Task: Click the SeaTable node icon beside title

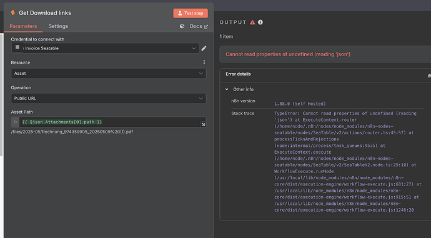Action: (12, 12)
